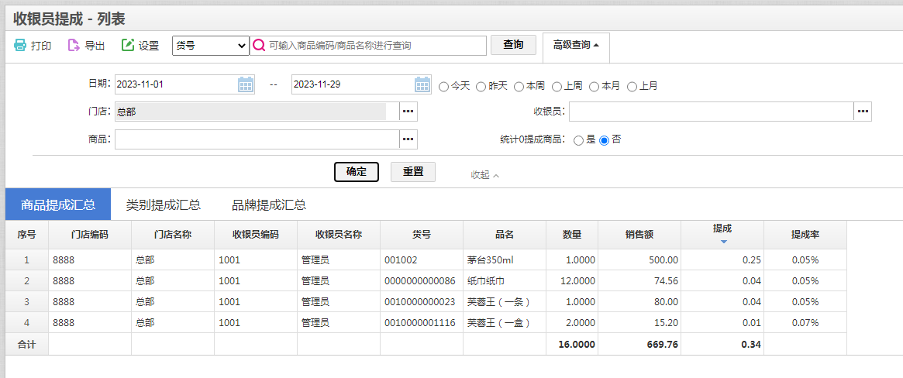Select the 本周 radio option
Screen dimensions: 903x378
519,86
